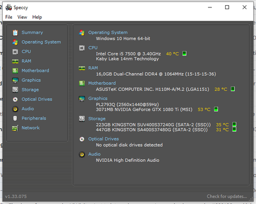Screen dimensions: 256x204
Task: Click the Peripherals mouse icon in sidebar
Action: pyautogui.click(x=15, y=119)
